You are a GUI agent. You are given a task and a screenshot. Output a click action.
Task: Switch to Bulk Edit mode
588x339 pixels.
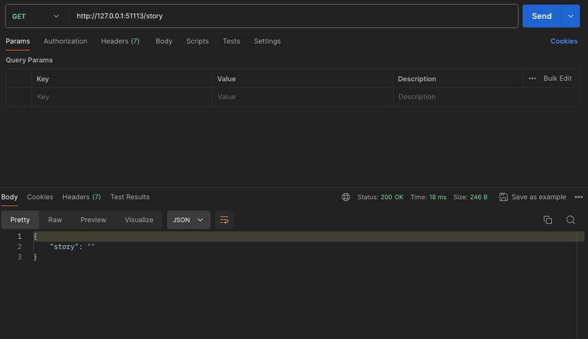point(558,78)
